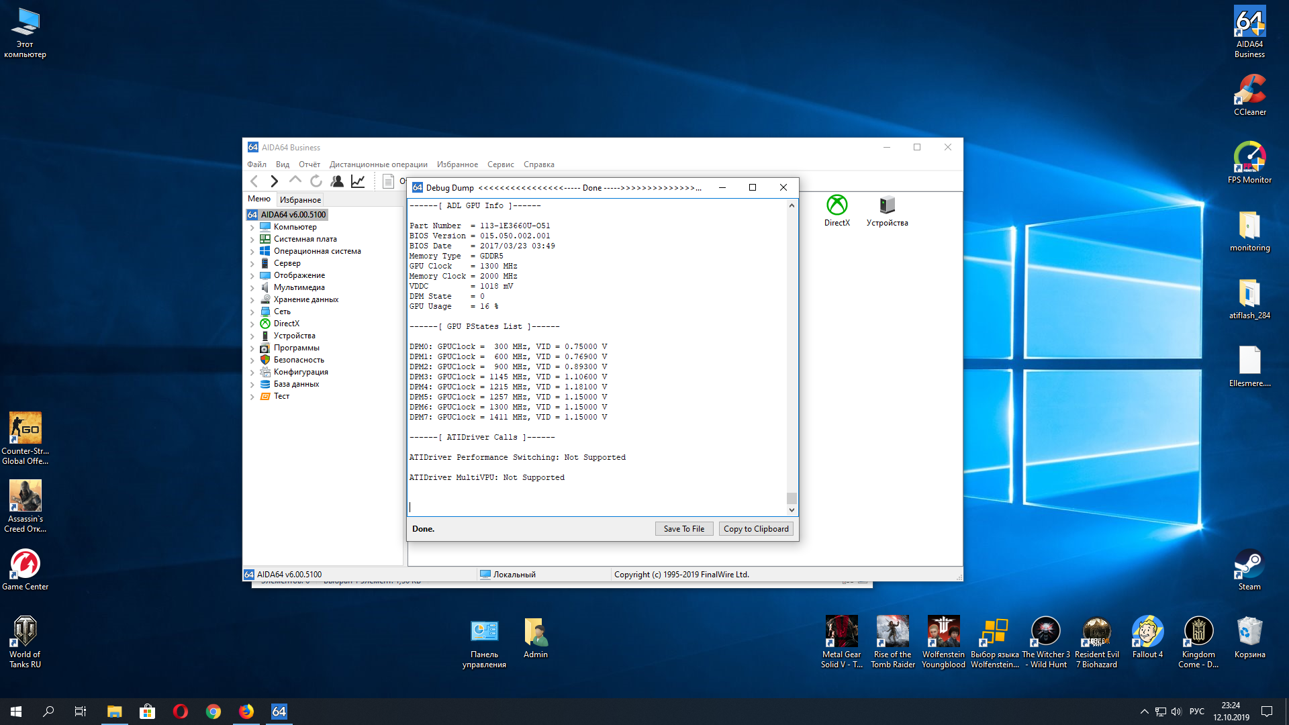Select Системная плата in the tree
Viewport: 1289px width, 725px height.
click(305, 239)
